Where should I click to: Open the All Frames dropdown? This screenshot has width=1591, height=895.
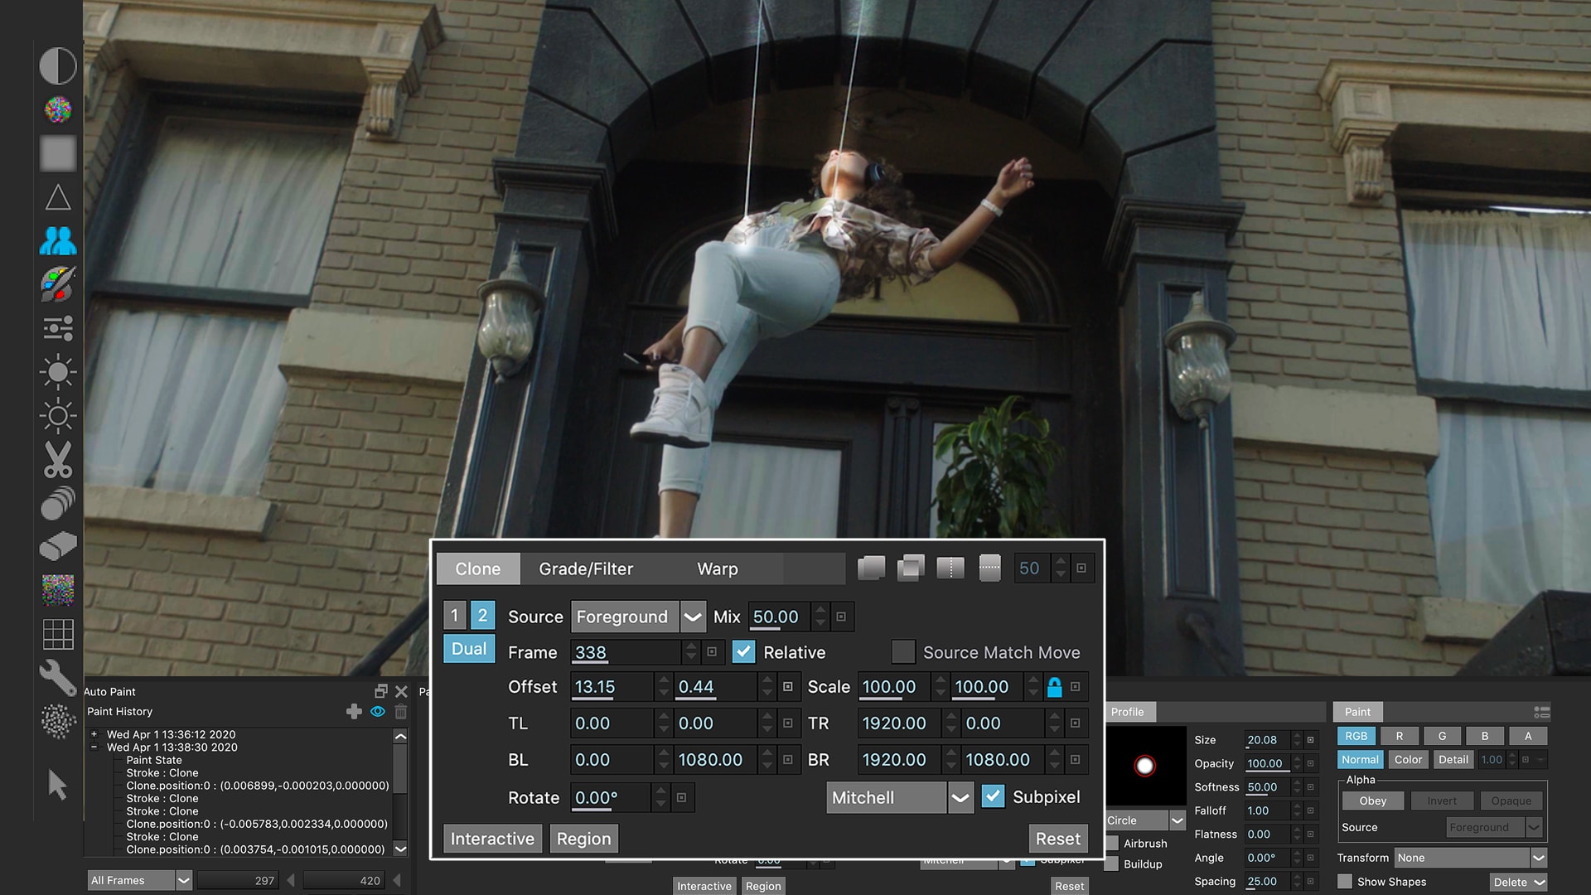(140, 880)
